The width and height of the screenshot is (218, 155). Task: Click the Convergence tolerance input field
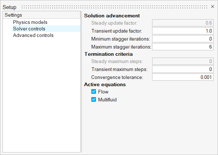point(183,77)
